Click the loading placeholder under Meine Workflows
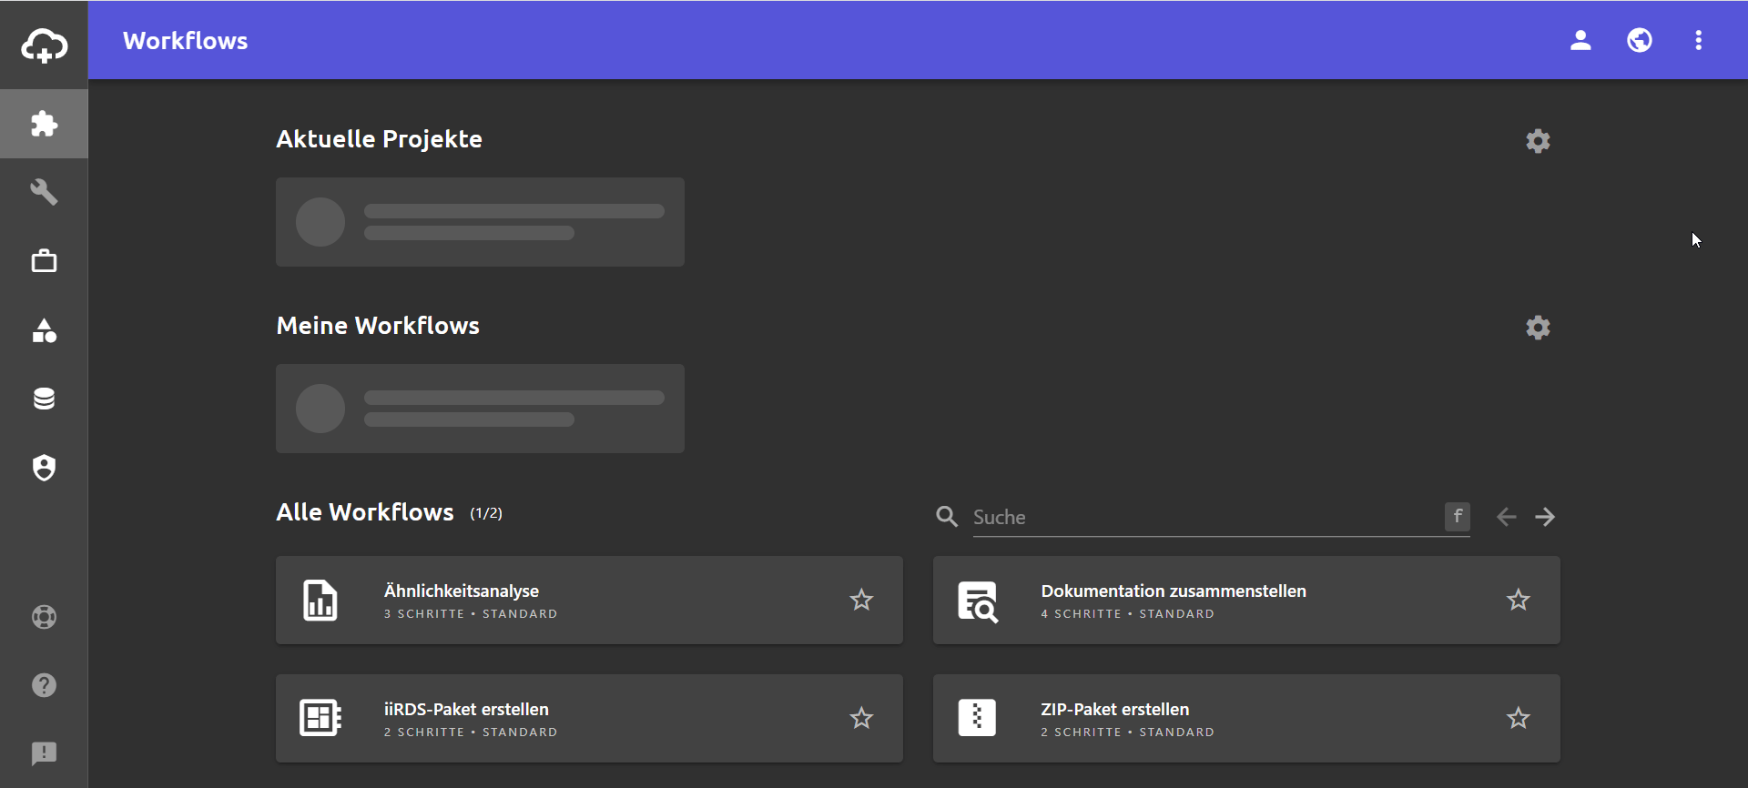The height and width of the screenshot is (788, 1748). (480, 409)
